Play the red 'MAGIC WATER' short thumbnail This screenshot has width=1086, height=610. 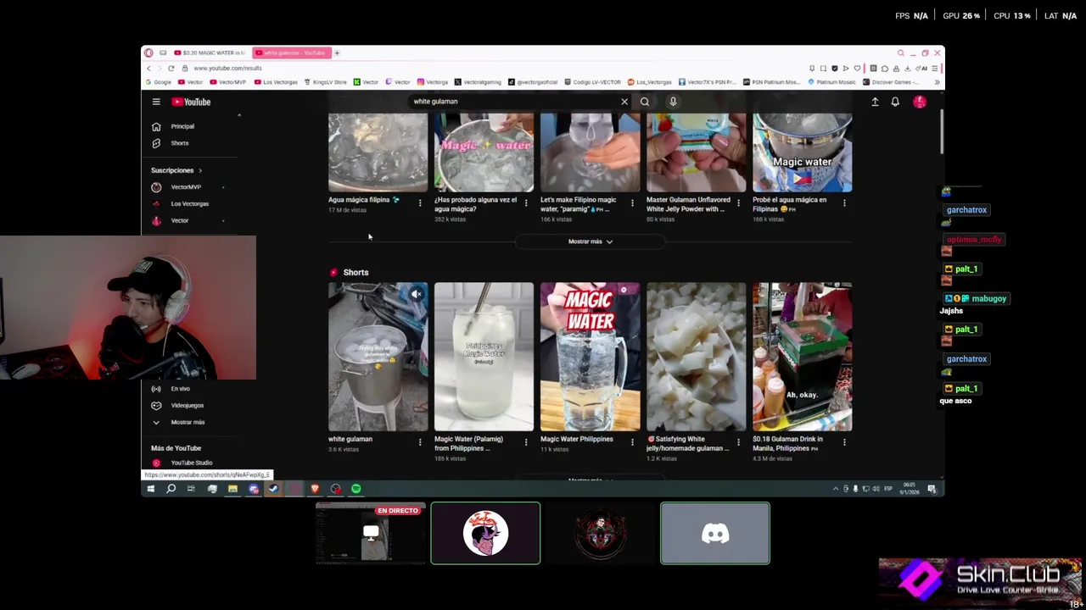pyautogui.click(x=590, y=357)
